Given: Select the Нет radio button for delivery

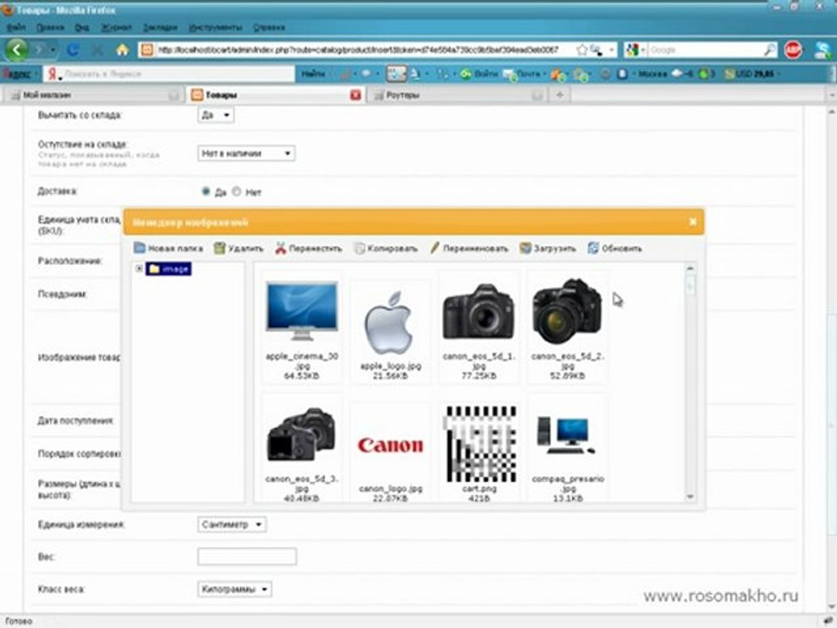Looking at the screenshot, I should click(x=236, y=191).
